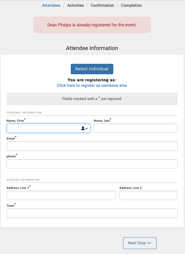Focus the phone entry field
The width and height of the screenshot is (185, 254).
[x=92, y=164]
